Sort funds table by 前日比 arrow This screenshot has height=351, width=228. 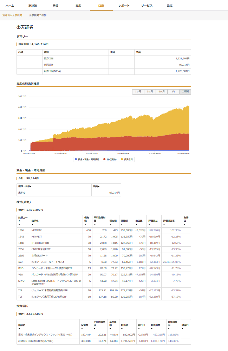139,329
